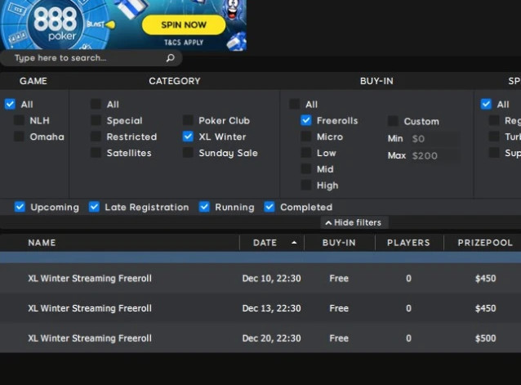Open the T&Cs APPLY link

click(184, 43)
